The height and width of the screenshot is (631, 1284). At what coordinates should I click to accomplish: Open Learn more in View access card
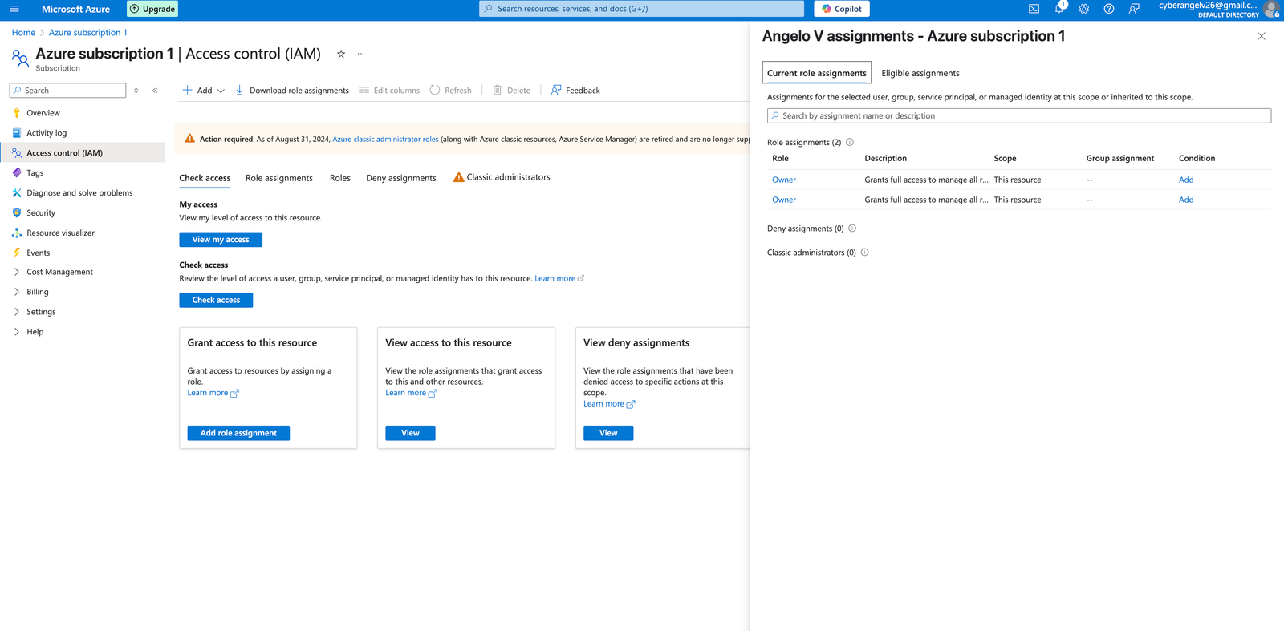coord(411,393)
